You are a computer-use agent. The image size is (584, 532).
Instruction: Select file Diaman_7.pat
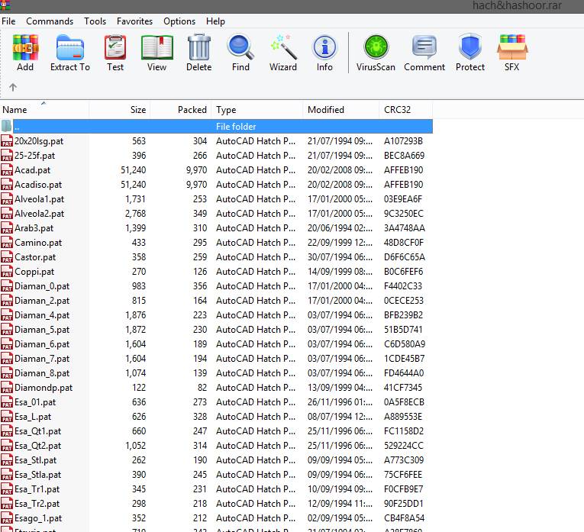42,359
